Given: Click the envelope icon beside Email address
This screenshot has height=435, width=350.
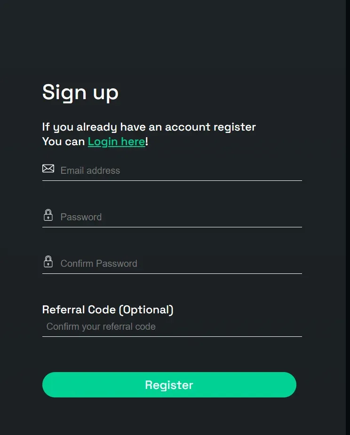Looking at the screenshot, I should (48, 168).
